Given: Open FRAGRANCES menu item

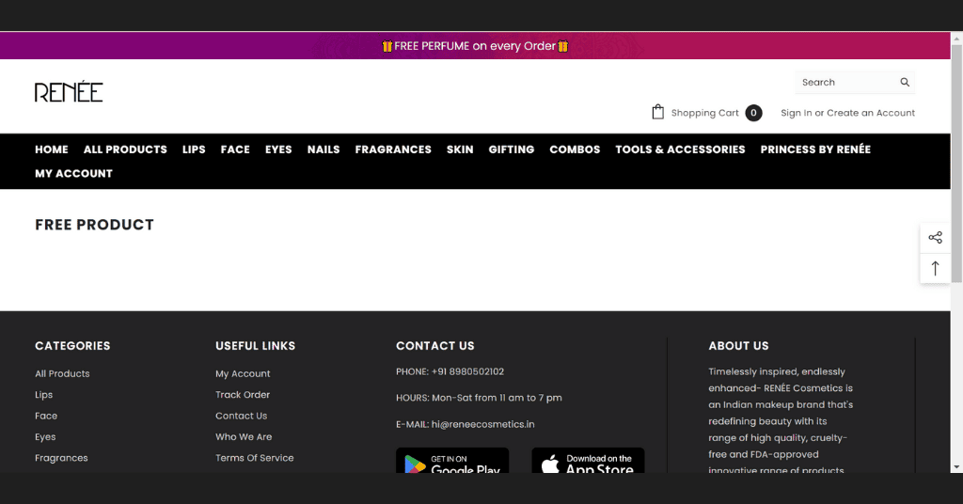Looking at the screenshot, I should point(393,150).
